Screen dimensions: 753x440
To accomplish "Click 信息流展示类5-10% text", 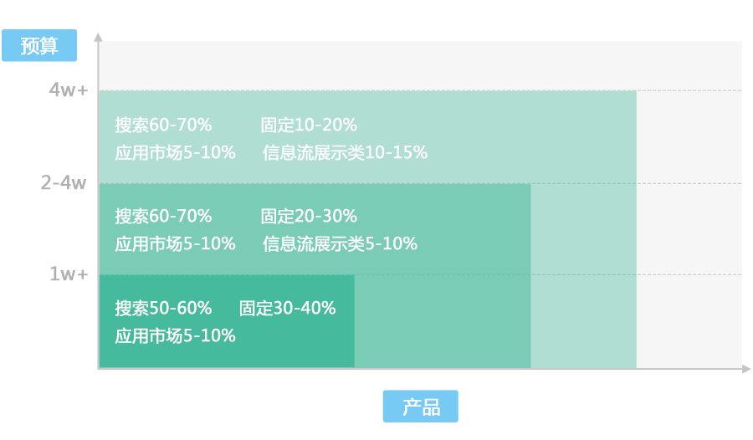I will click(340, 244).
